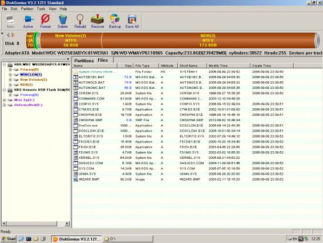Select WINCLON(1) in the tree
The image size is (323, 243).
pyautogui.click(x=31, y=75)
